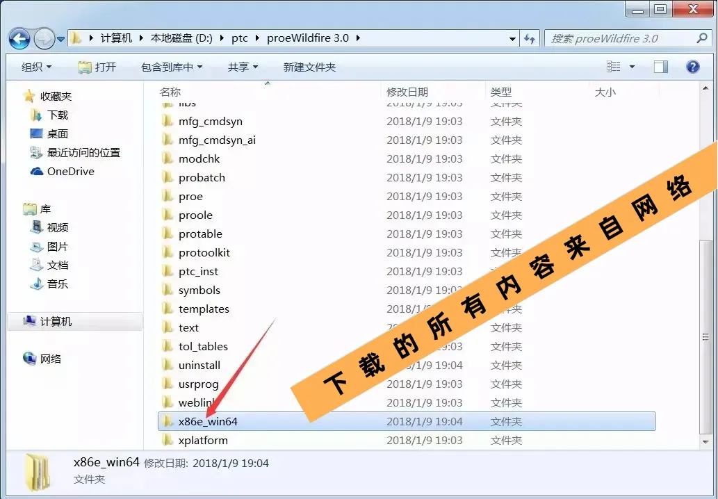Select the mfg_cmdsyn folder icon
Screen dimensions: 718x499
[168, 121]
